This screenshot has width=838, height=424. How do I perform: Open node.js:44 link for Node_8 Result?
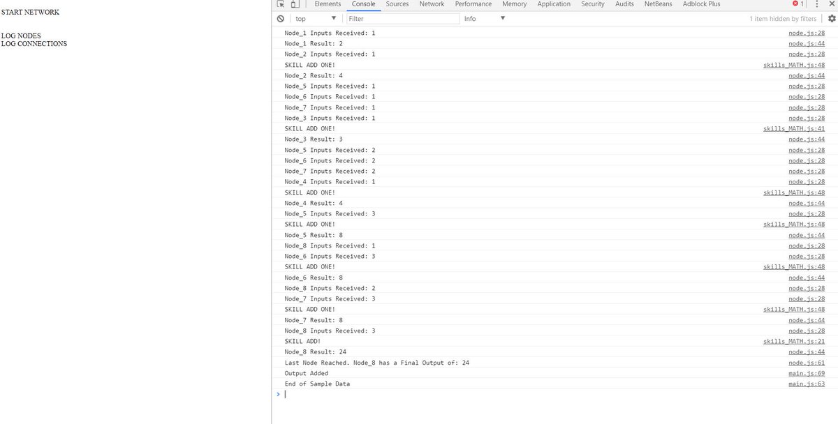coord(807,351)
